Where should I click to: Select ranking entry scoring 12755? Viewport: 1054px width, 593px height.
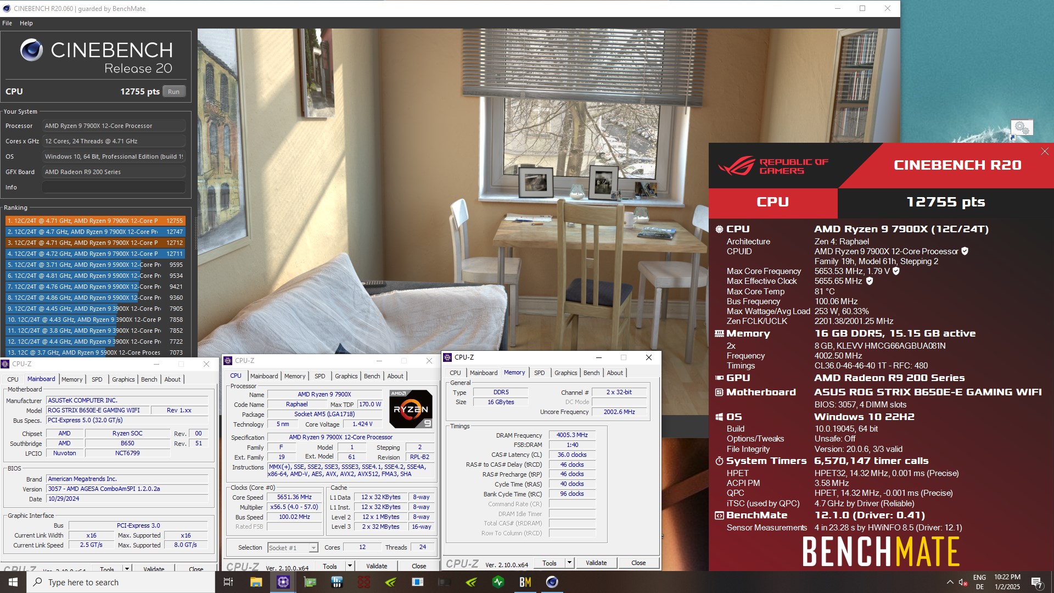pyautogui.click(x=95, y=221)
